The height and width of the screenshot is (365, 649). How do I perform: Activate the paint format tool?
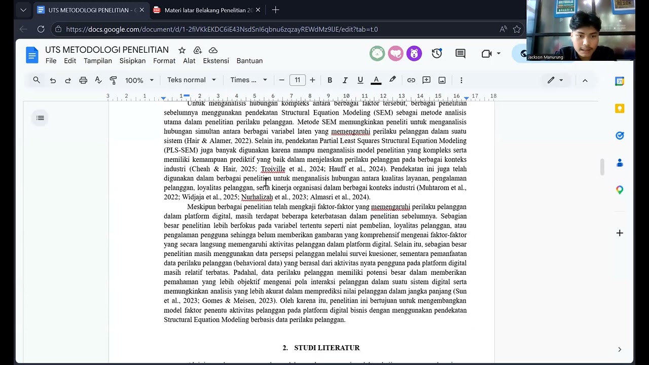point(113,80)
